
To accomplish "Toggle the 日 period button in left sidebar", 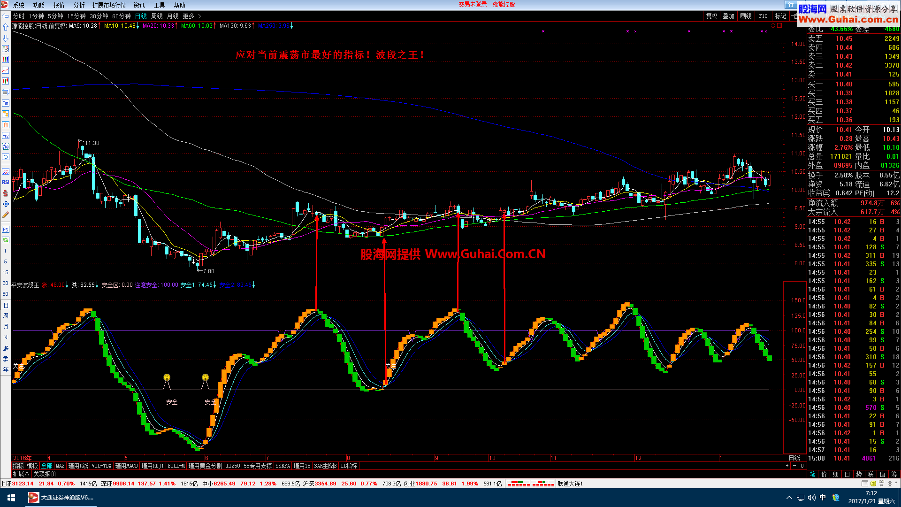I will 5,305.
